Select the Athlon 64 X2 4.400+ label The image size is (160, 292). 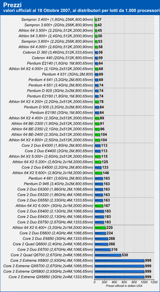[x=51, y=118]
